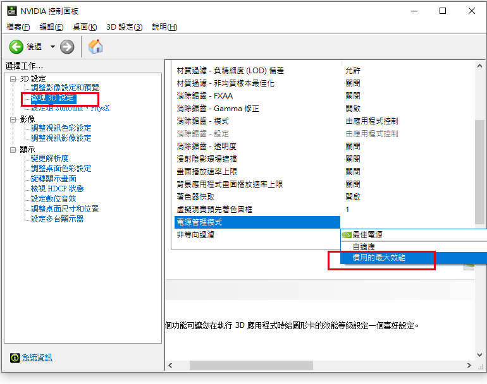The height and width of the screenshot is (384, 487).
Task: Maximize the NVIDIA Control Panel window
Action: click(443, 11)
